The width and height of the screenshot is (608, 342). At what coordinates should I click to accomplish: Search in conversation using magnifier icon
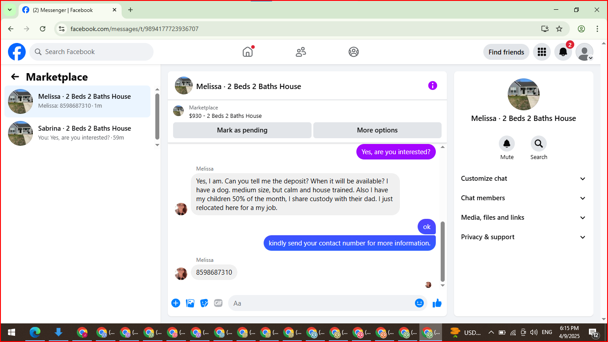pos(539,144)
